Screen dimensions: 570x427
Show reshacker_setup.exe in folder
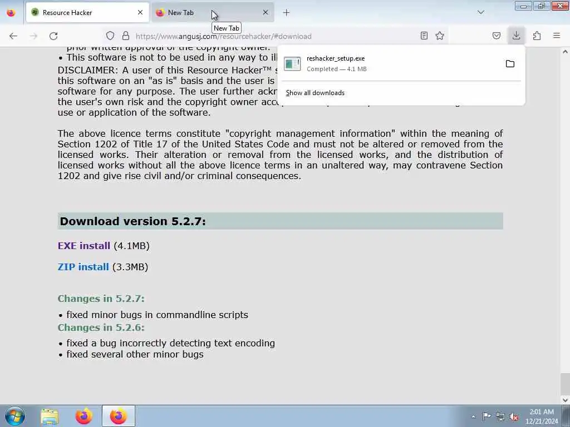point(510,64)
